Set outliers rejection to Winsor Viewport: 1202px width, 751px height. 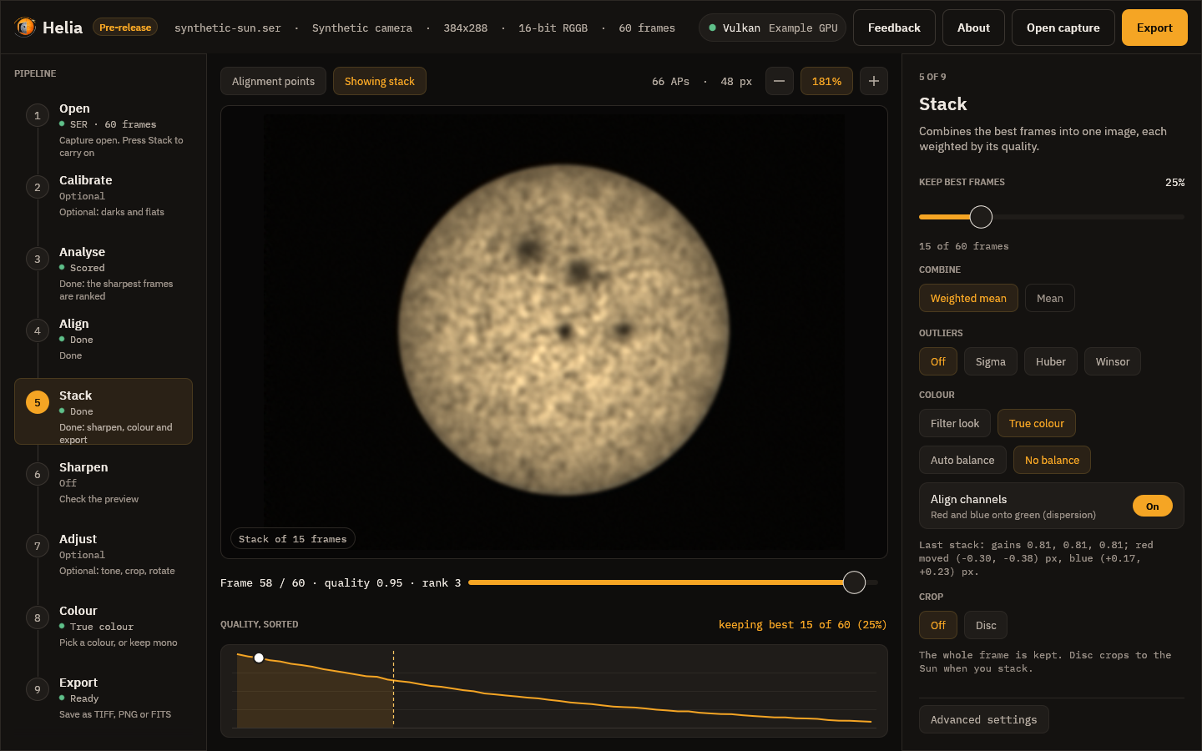click(x=1112, y=361)
